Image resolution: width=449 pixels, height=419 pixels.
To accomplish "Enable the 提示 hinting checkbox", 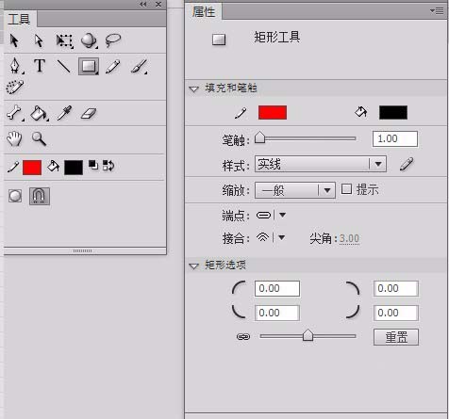I will click(x=346, y=189).
